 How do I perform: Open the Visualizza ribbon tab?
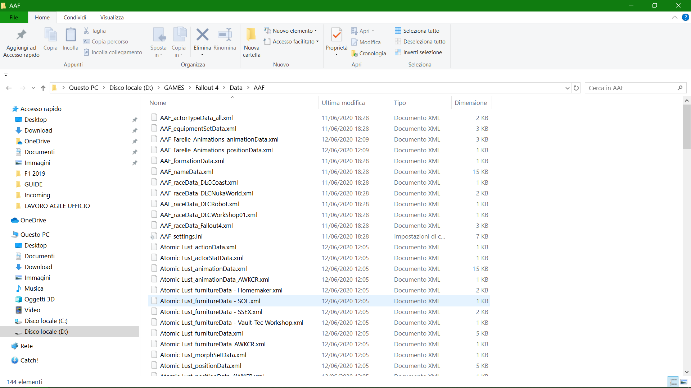click(112, 17)
